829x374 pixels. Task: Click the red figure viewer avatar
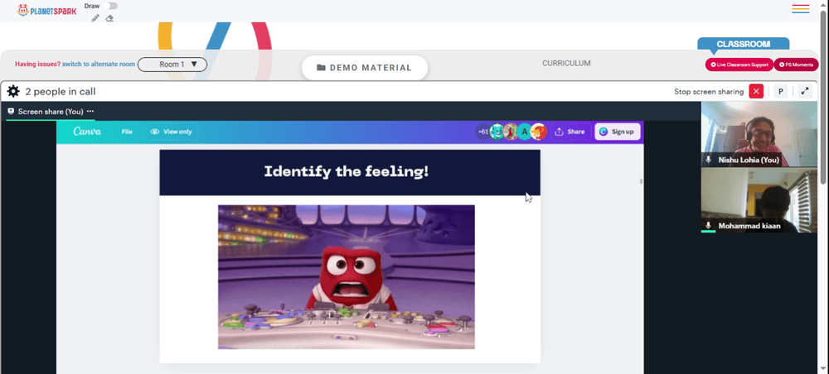[x=511, y=132]
